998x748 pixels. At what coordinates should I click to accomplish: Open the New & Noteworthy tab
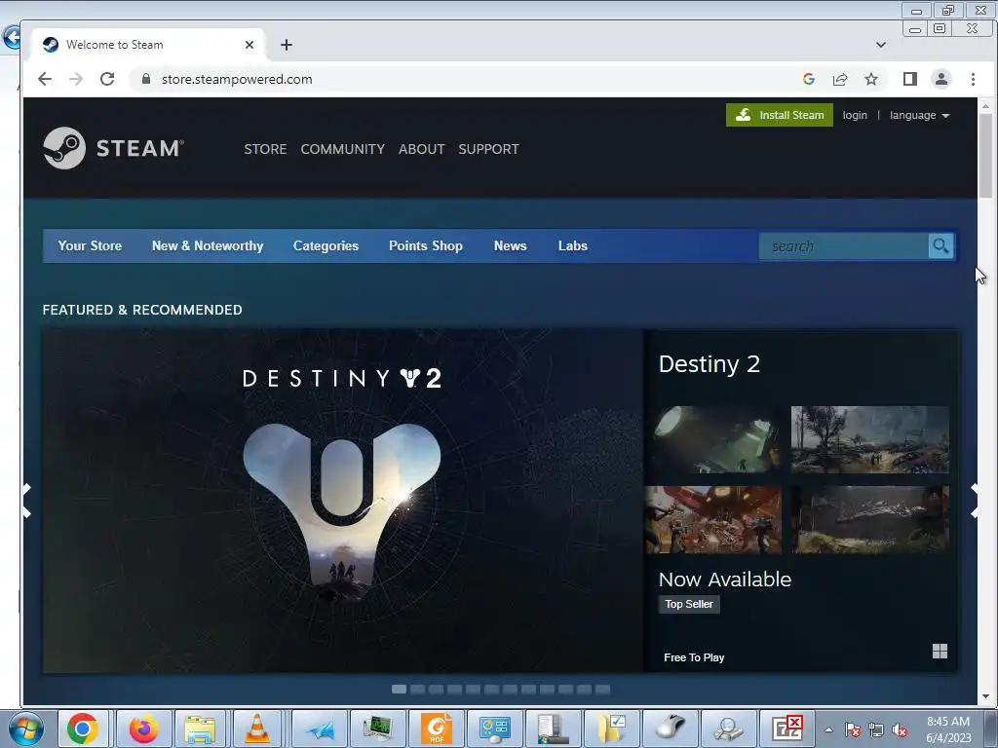(208, 245)
